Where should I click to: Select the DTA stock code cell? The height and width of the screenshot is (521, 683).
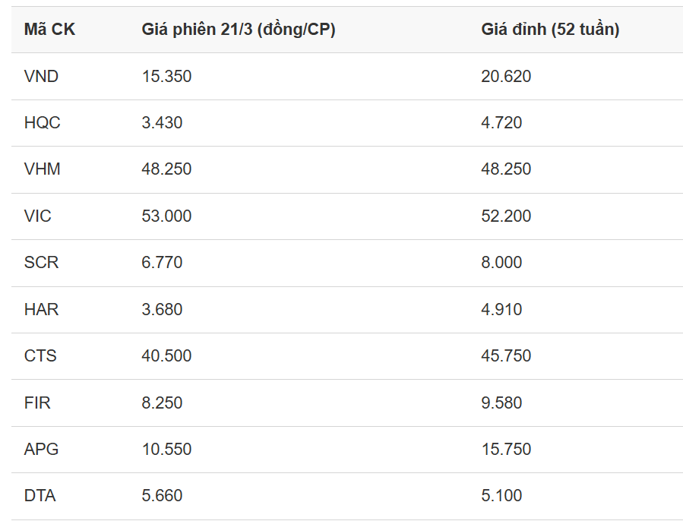[40, 496]
